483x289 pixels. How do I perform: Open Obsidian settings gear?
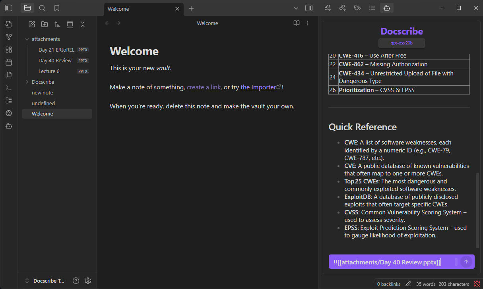click(88, 281)
